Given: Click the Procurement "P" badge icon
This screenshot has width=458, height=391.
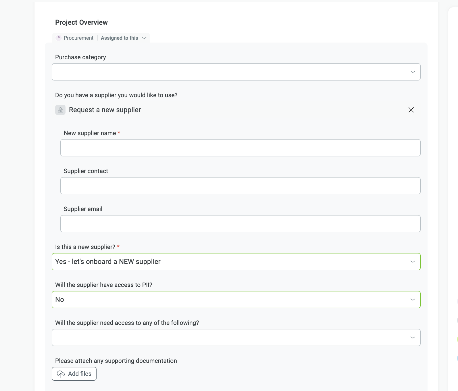Looking at the screenshot, I should [59, 38].
